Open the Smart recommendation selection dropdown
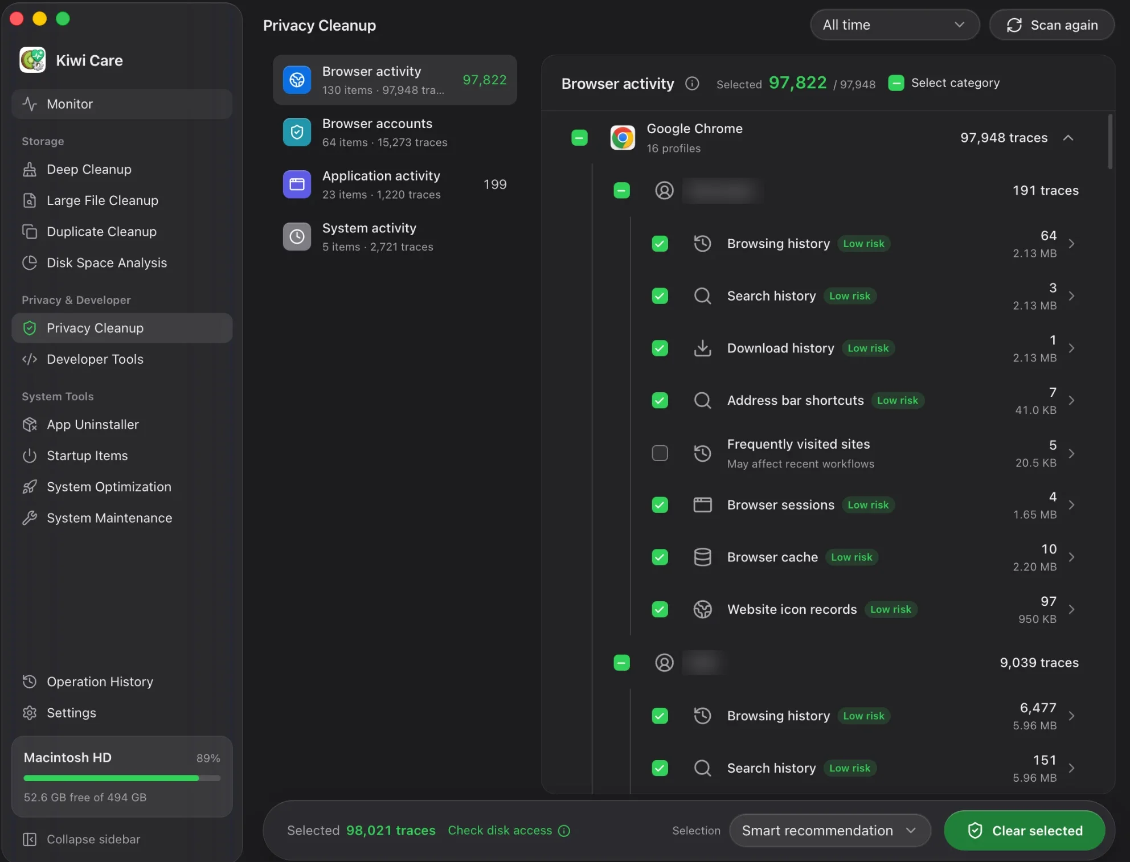1130x862 pixels. pos(830,831)
